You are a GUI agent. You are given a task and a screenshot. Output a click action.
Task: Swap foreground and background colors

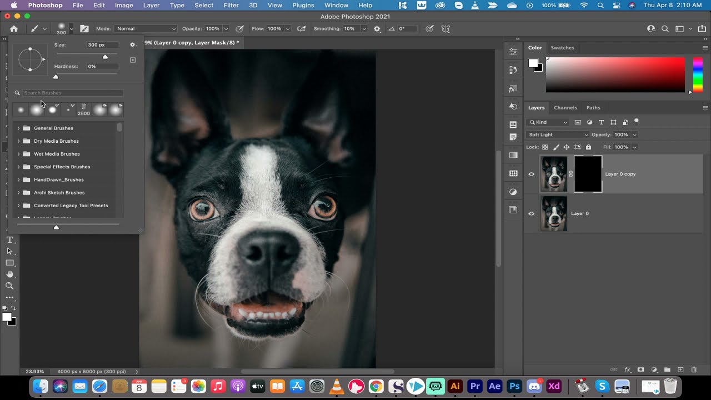pyautogui.click(x=13, y=308)
